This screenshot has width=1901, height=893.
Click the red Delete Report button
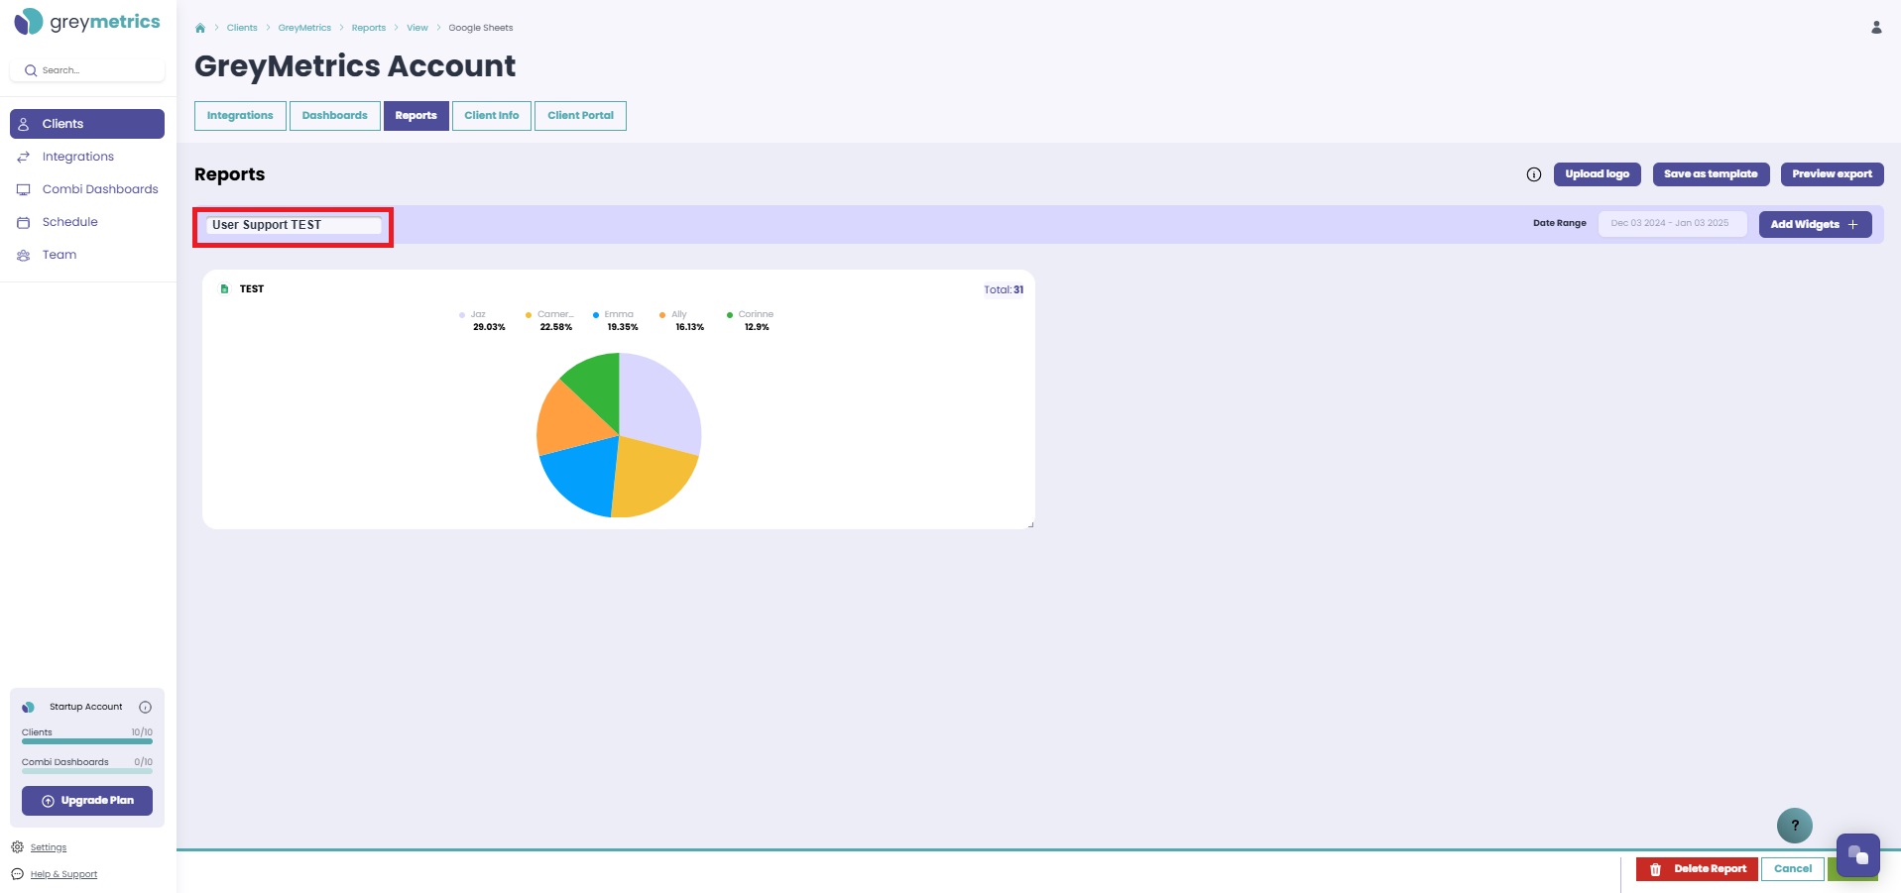pyautogui.click(x=1697, y=869)
